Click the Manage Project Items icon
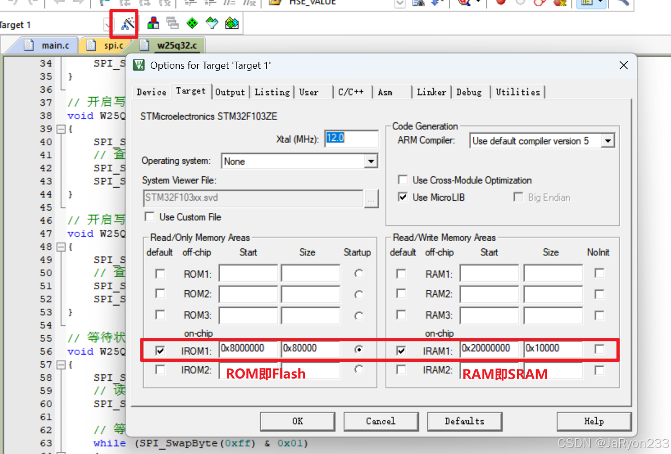 tap(154, 23)
